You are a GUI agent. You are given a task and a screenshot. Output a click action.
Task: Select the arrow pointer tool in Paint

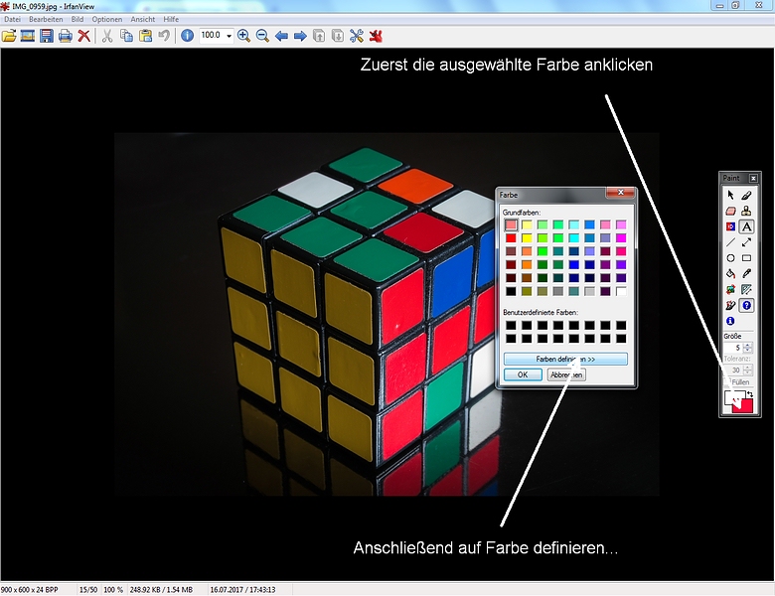click(x=730, y=196)
